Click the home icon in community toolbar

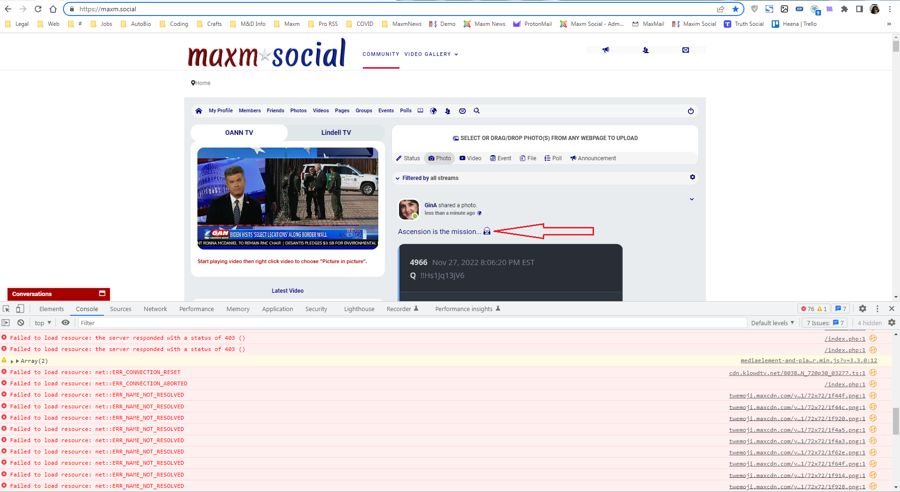click(x=199, y=111)
